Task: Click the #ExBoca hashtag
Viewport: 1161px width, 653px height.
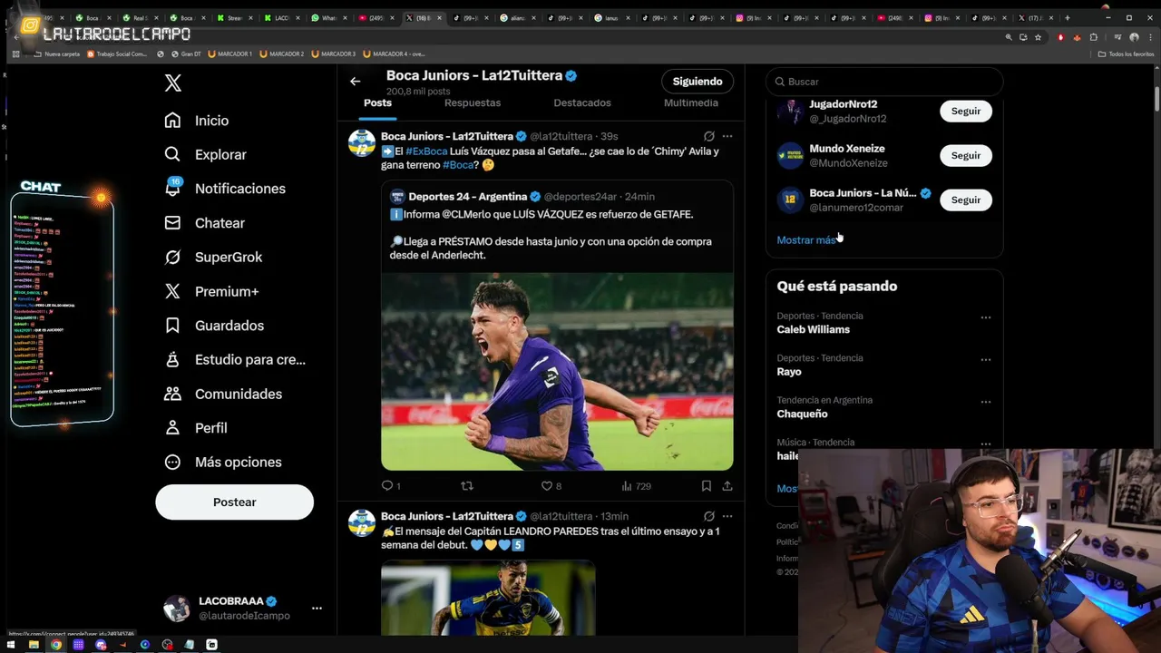Action: coord(426,151)
